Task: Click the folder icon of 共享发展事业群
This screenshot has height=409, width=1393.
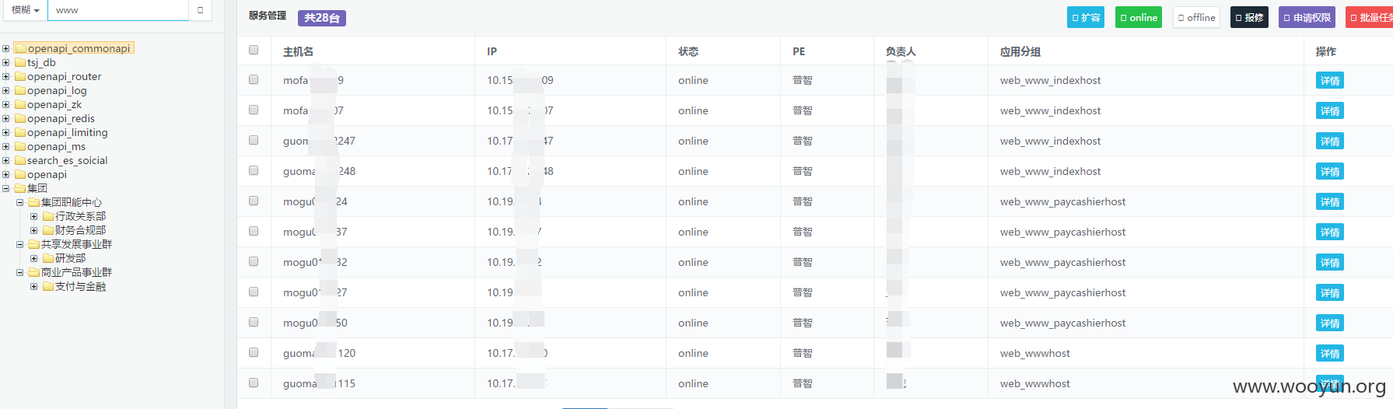Action: 34,244
